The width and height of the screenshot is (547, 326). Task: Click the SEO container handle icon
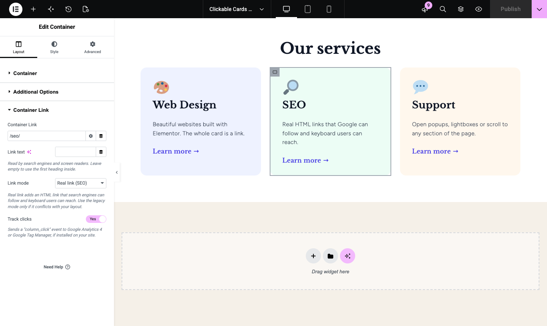pos(275,72)
